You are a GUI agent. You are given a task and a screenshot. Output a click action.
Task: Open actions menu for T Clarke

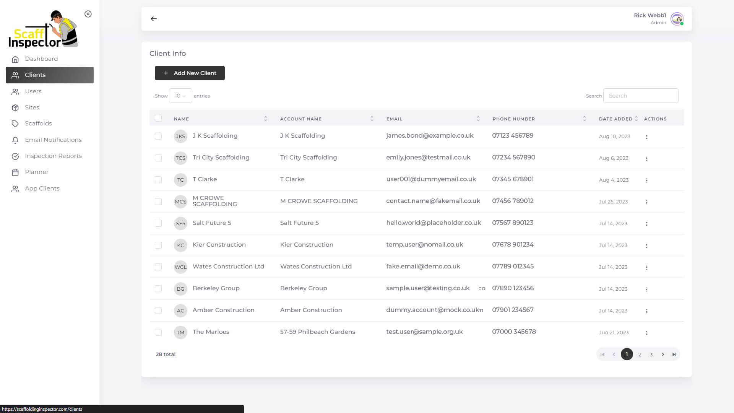pos(646,180)
